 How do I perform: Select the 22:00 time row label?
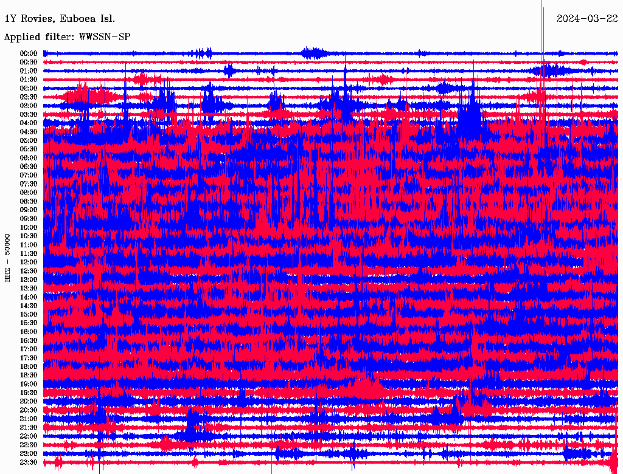29,436
